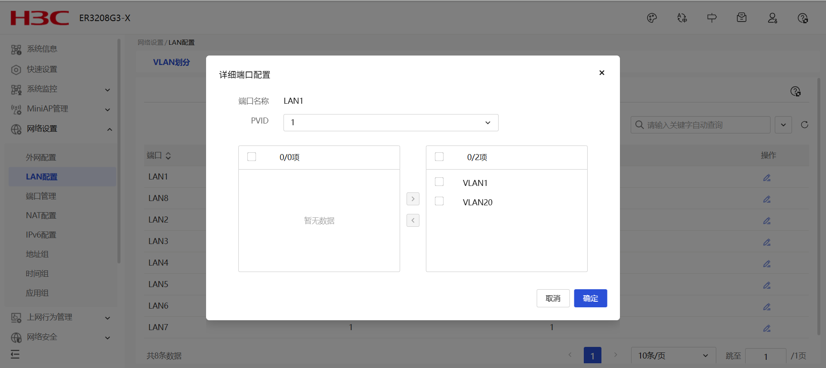Viewport: 826px width, 368px height.
Task: Click the 确定 confirm button
Action: pos(590,298)
